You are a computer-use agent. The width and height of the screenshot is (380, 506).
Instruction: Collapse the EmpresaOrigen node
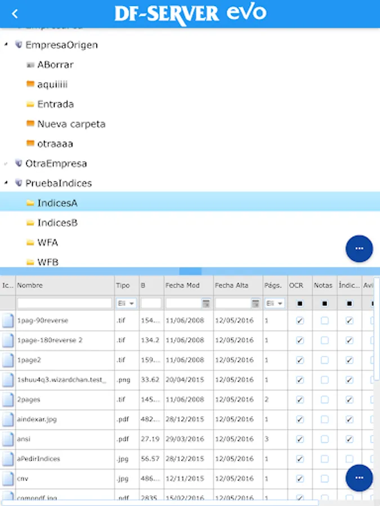[6, 44]
